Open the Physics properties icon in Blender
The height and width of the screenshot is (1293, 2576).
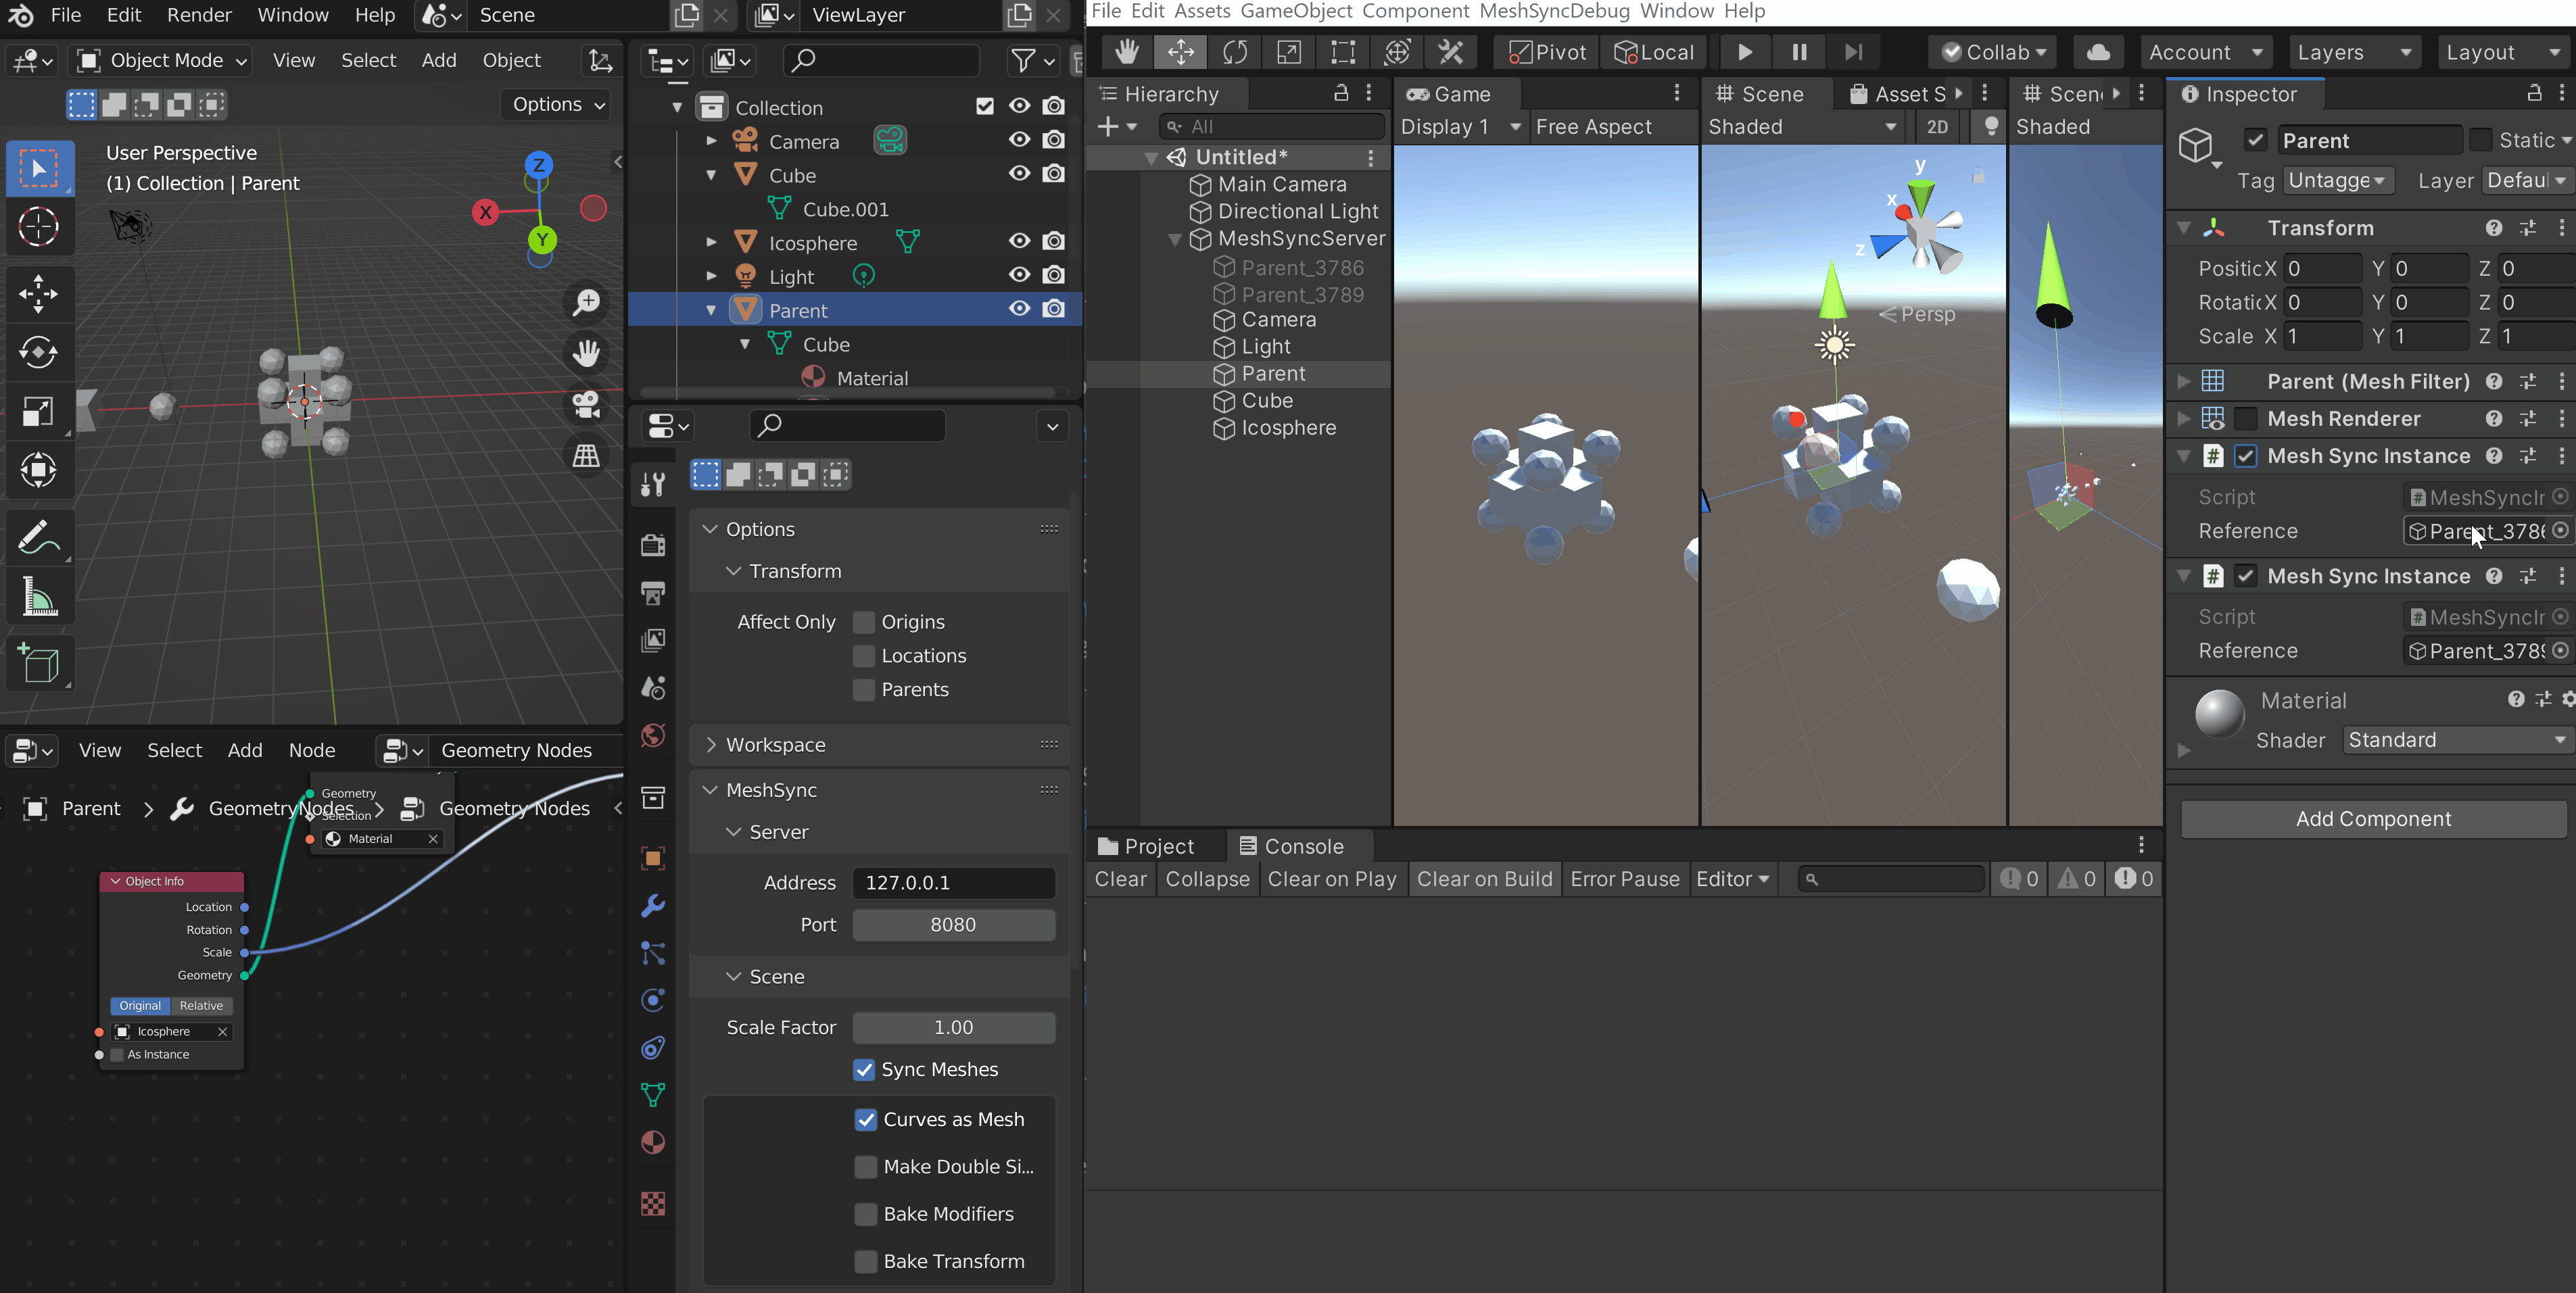653,1000
